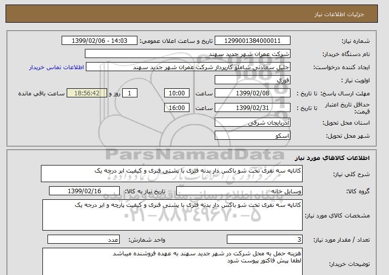Click the شرح کلی نیاز label
The height and width of the screenshot is (275, 389).
coord(351,174)
